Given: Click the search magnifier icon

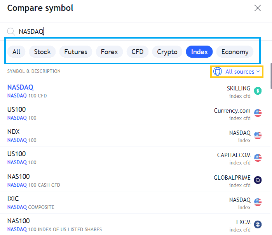Looking at the screenshot, I should coord(11,32).
